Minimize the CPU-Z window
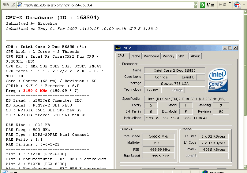 click(x=225, y=48)
